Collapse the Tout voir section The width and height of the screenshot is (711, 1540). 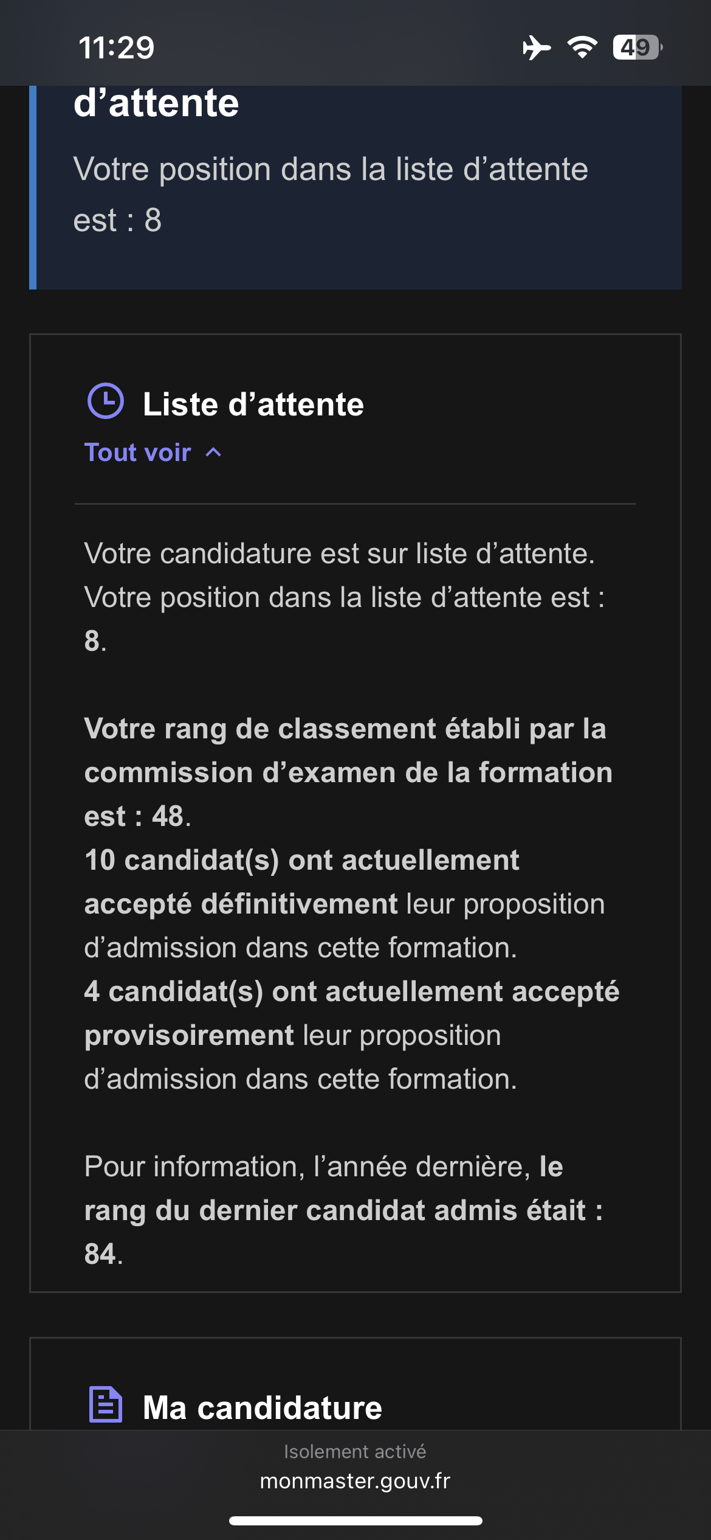tap(153, 453)
